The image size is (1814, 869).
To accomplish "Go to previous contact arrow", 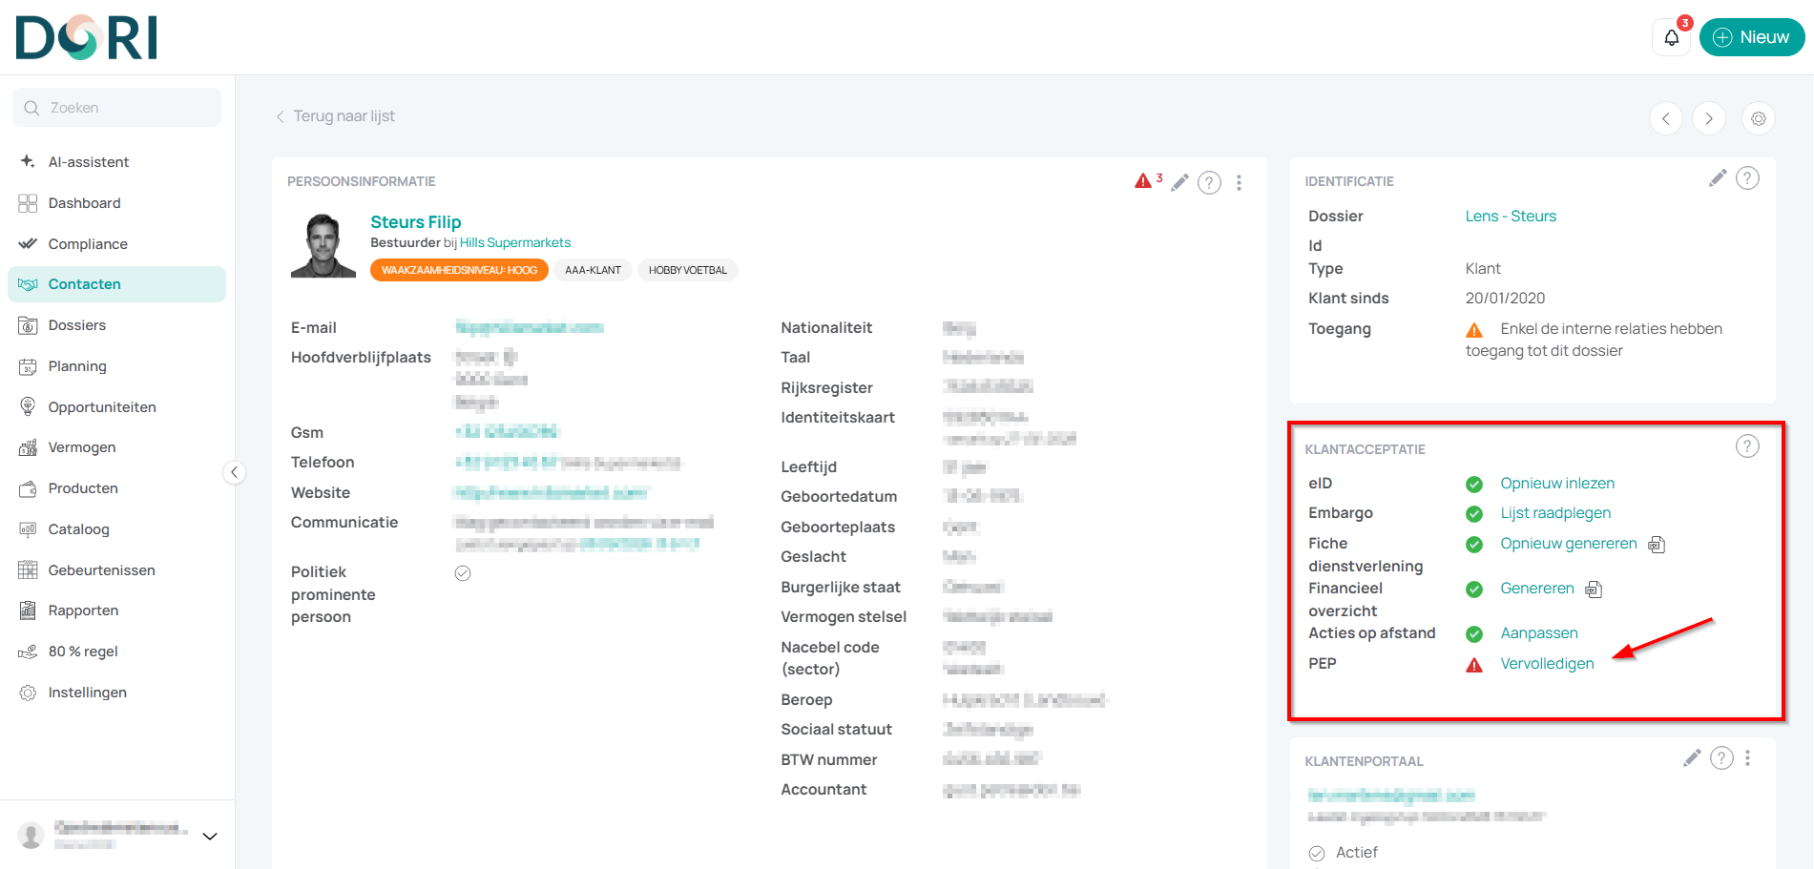I will 1666,118.
